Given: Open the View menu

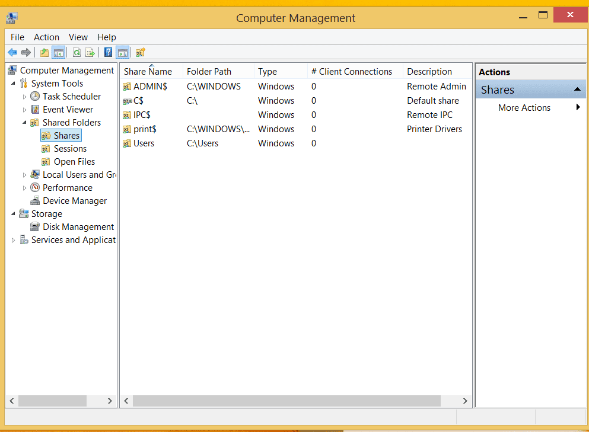Looking at the screenshot, I should 78,37.
